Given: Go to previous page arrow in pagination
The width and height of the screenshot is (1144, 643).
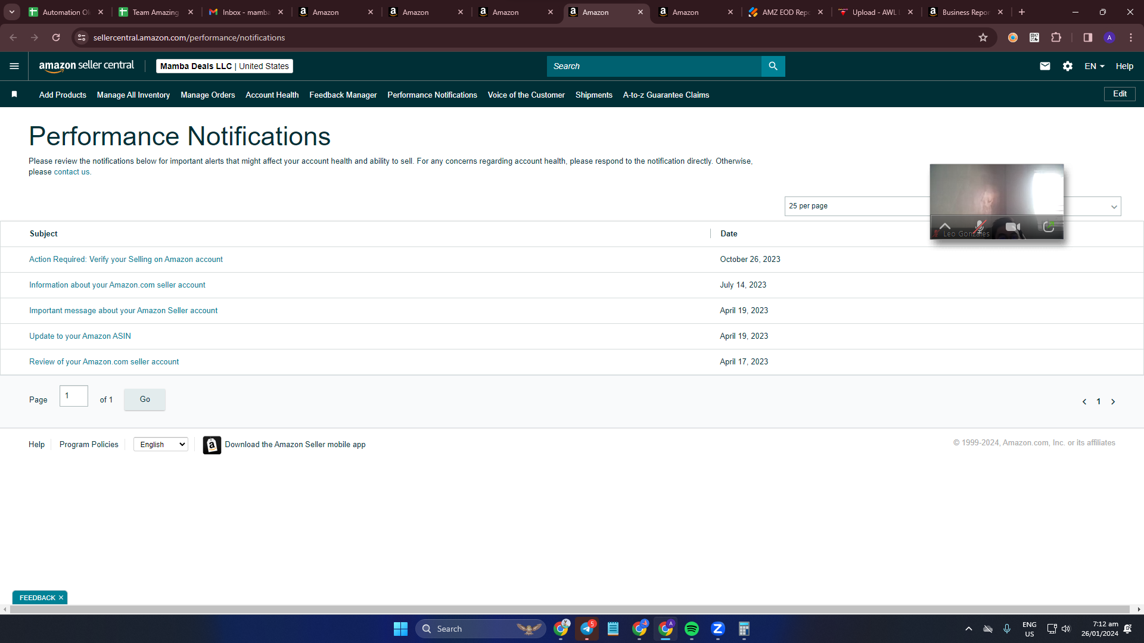Looking at the screenshot, I should [x=1084, y=402].
